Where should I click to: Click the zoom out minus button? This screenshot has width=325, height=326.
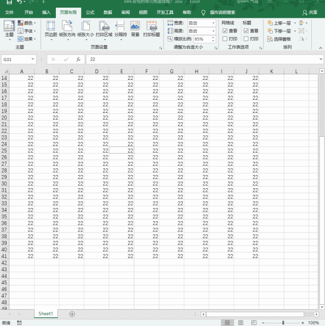pyautogui.click(x=263, y=323)
